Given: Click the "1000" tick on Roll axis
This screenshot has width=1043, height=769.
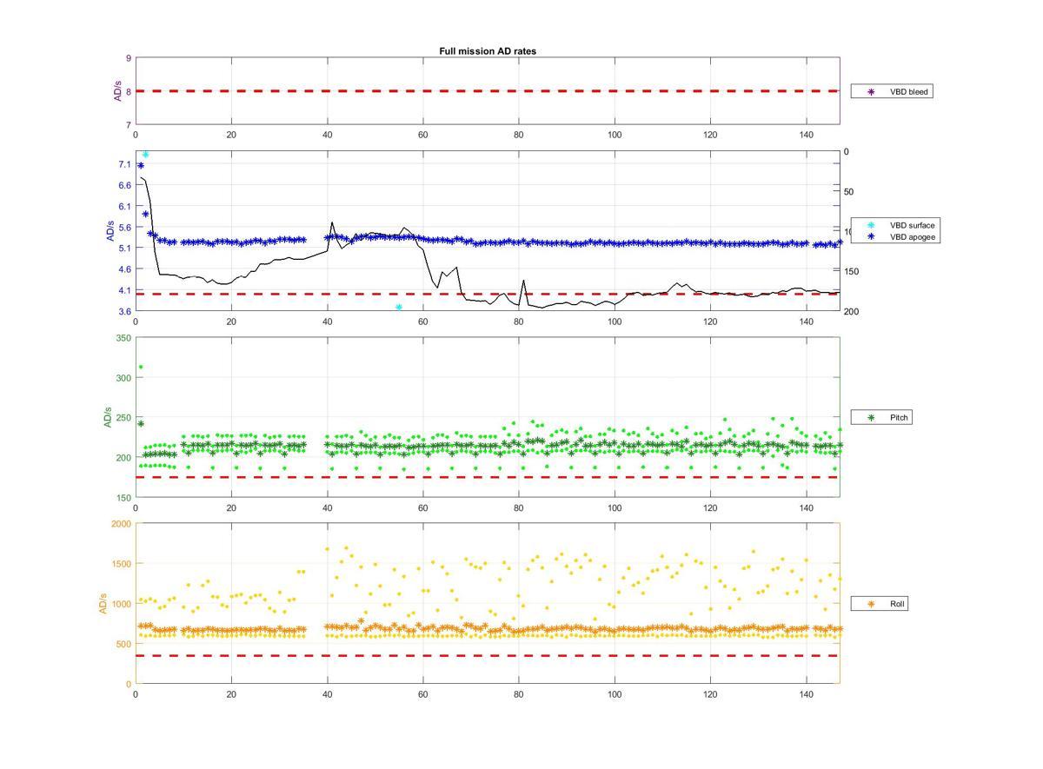Looking at the screenshot, I should tap(121, 604).
